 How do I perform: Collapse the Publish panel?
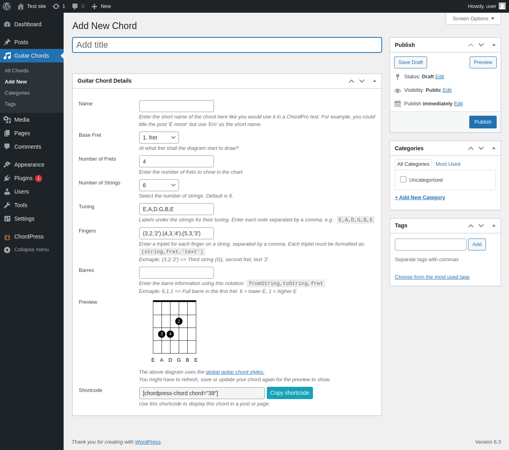coord(494,45)
